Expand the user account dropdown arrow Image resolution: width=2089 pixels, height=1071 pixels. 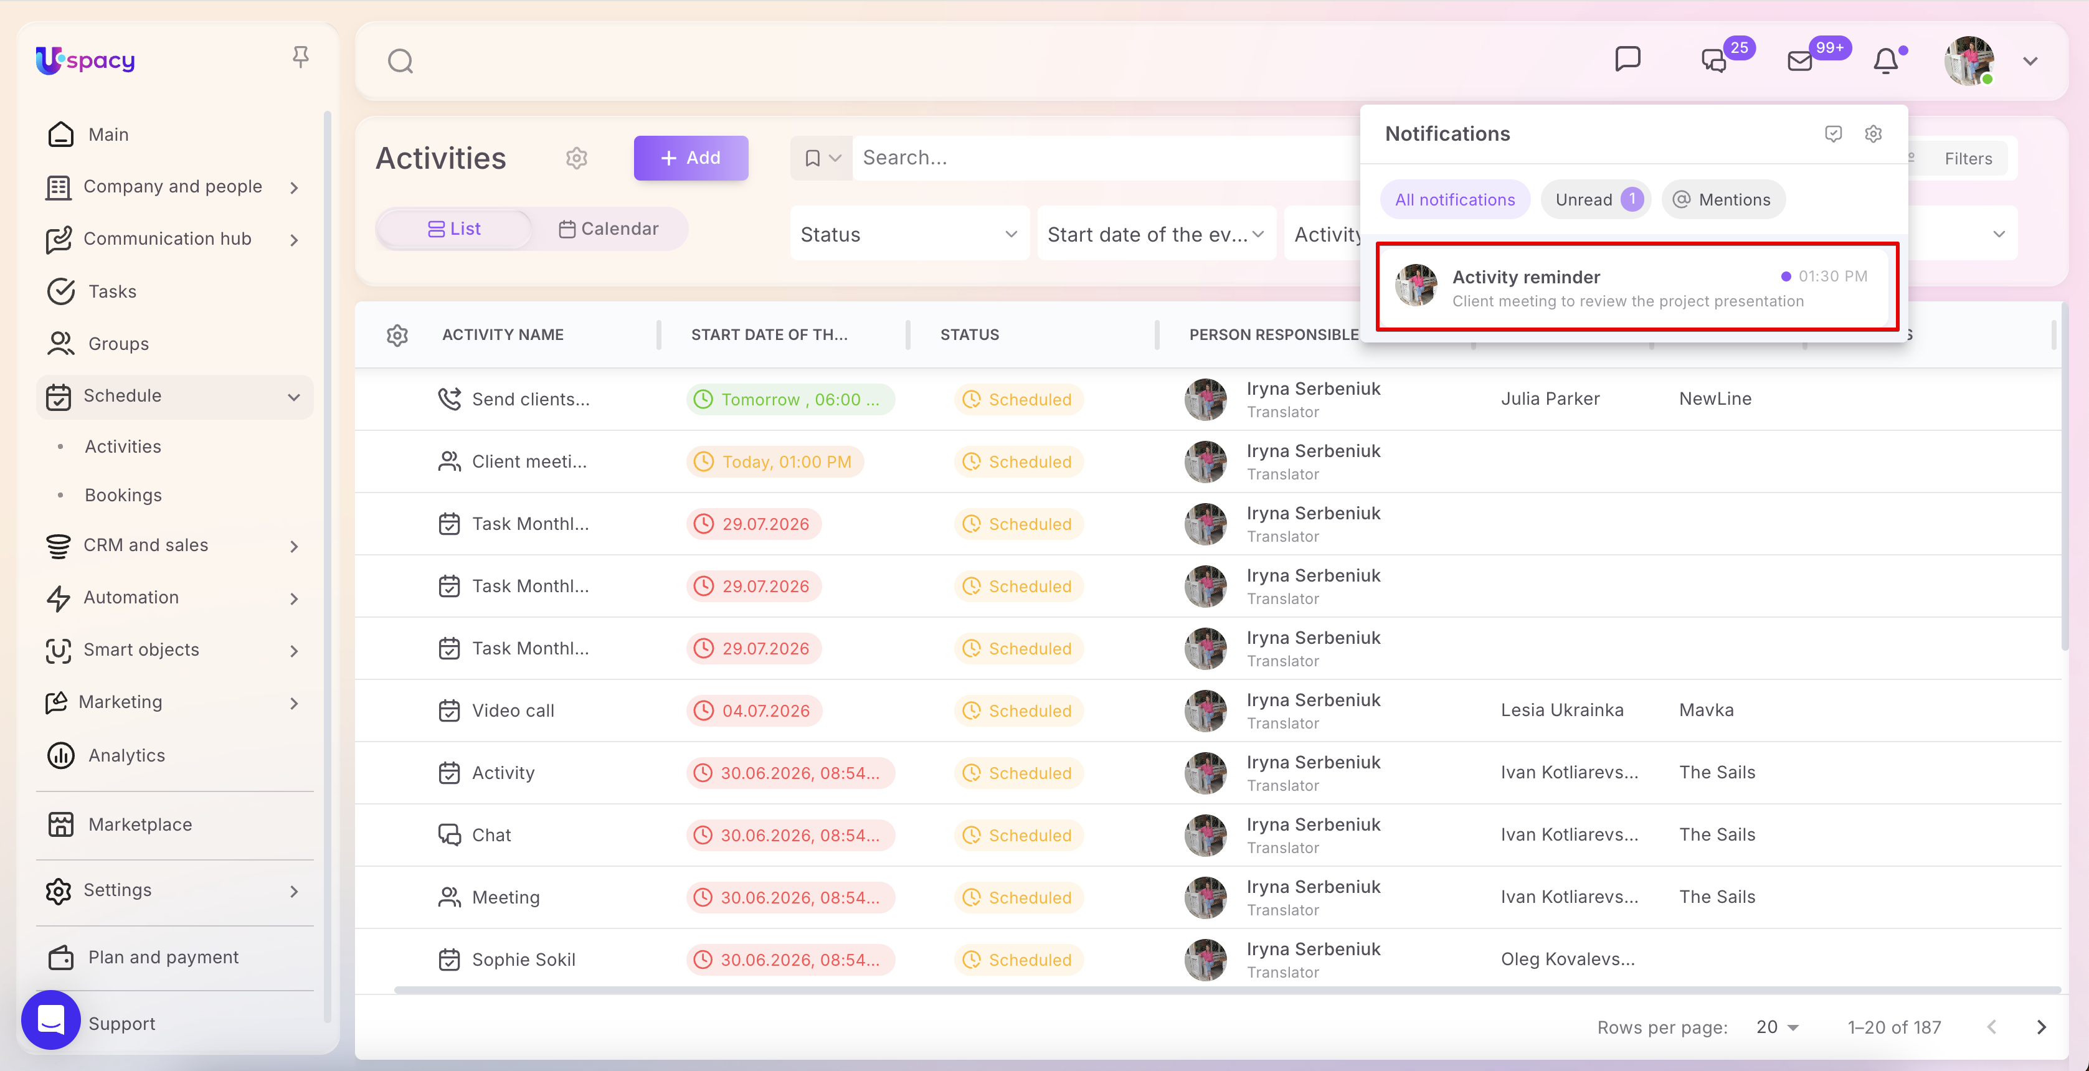[2030, 61]
